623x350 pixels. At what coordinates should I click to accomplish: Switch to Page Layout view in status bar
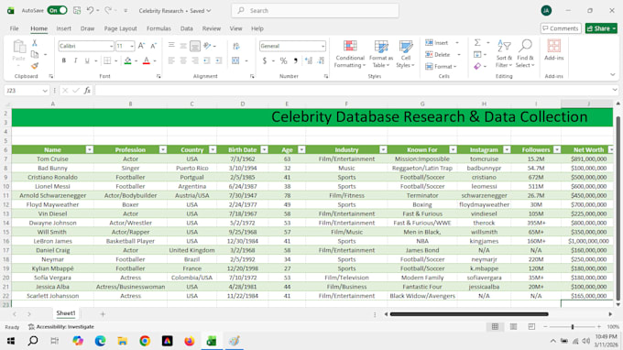pos(513,326)
